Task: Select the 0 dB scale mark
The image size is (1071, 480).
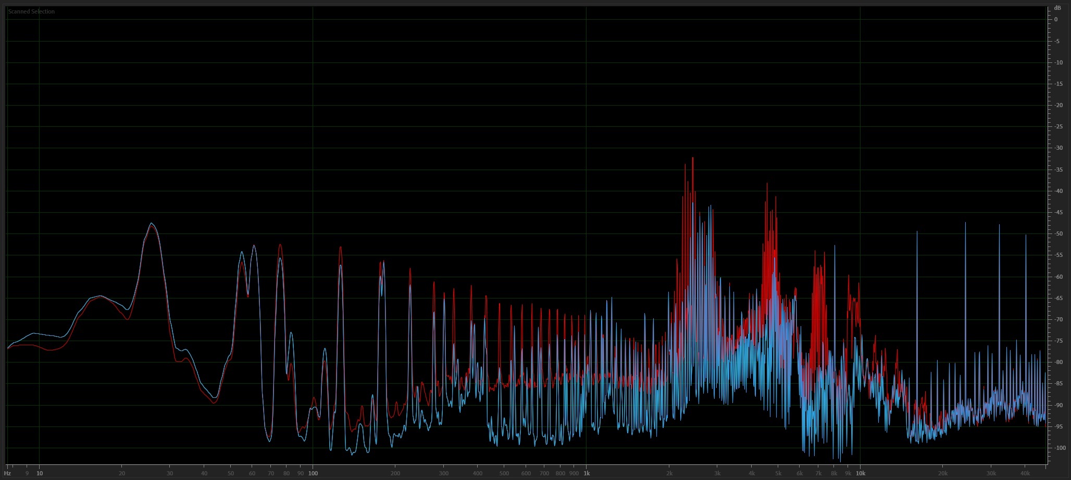Action: [x=1056, y=19]
